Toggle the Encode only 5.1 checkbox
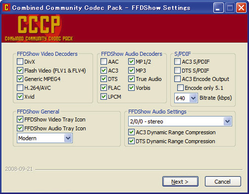 pyautogui.click(x=180, y=88)
